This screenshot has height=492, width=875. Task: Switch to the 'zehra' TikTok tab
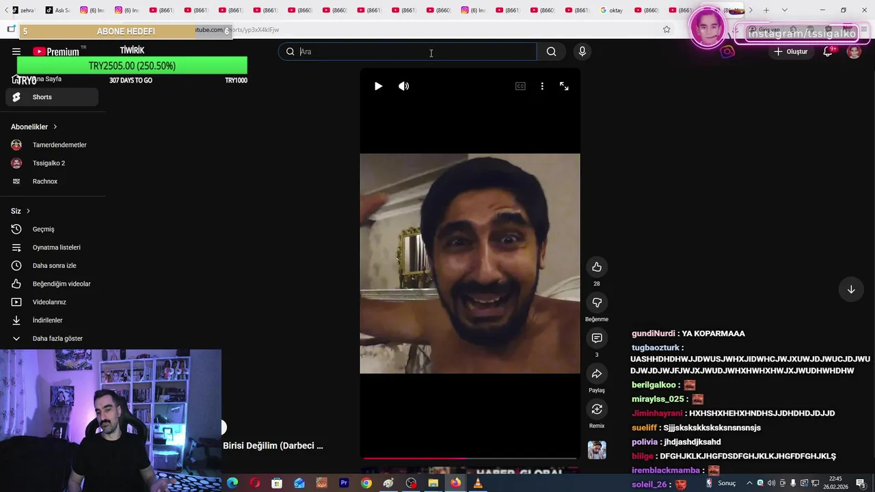24,10
